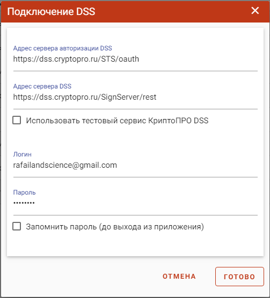Click empty area of the red header bar
270x298 pixels.
(171, 11)
